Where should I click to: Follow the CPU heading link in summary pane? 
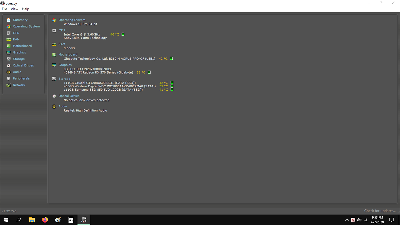pos(62,30)
